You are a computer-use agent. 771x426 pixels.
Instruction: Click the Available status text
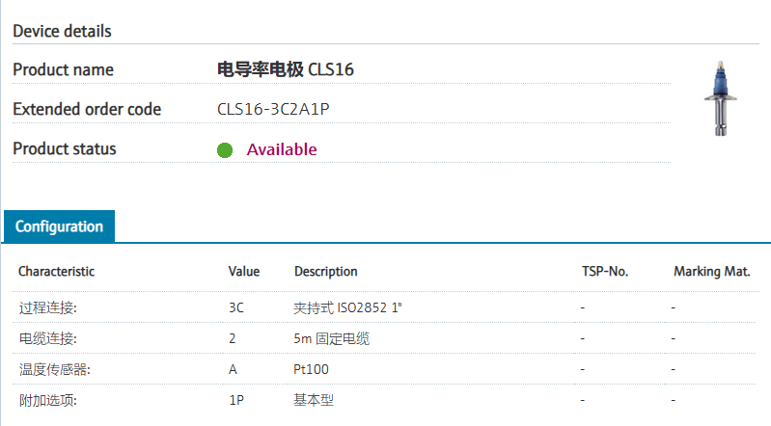tap(282, 149)
